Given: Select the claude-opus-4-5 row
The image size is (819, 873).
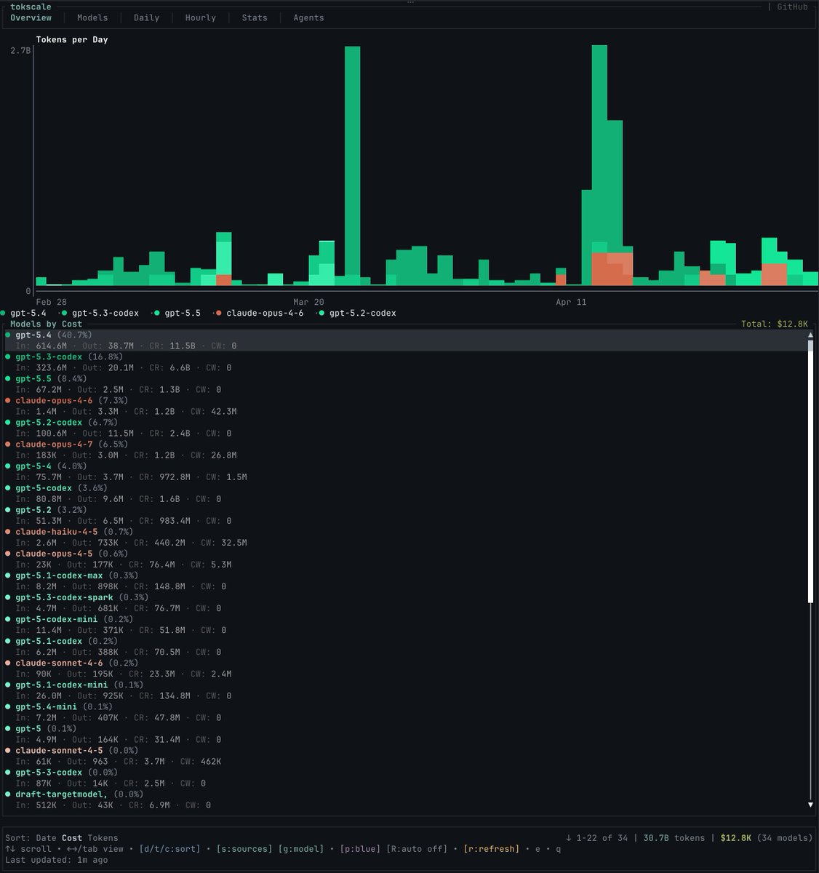Looking at the screenshot, I should click(406, 559).
